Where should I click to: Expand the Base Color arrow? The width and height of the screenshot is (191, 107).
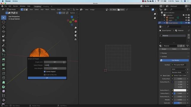(x=161, y=75)
